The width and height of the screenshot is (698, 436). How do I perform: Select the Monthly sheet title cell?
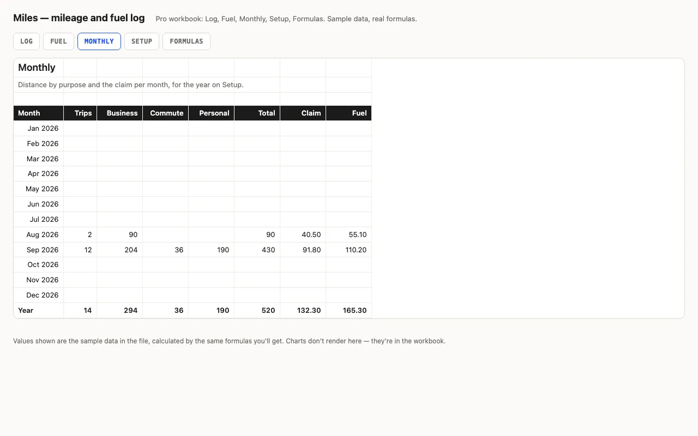(39, 68)
